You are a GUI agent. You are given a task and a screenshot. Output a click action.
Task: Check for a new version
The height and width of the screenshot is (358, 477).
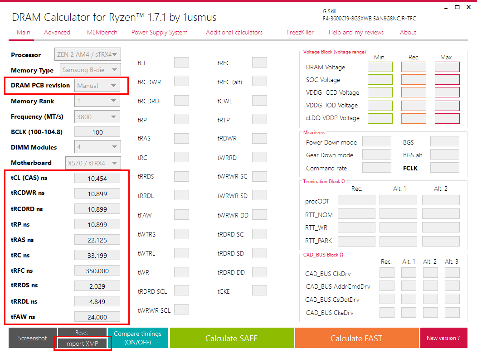coord(443,338)
